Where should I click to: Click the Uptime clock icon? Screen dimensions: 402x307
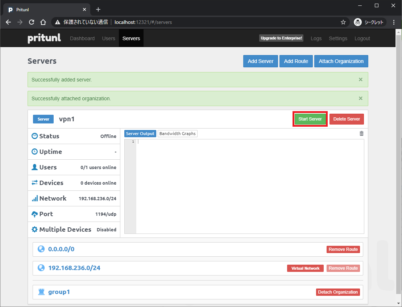coord(34,152)
